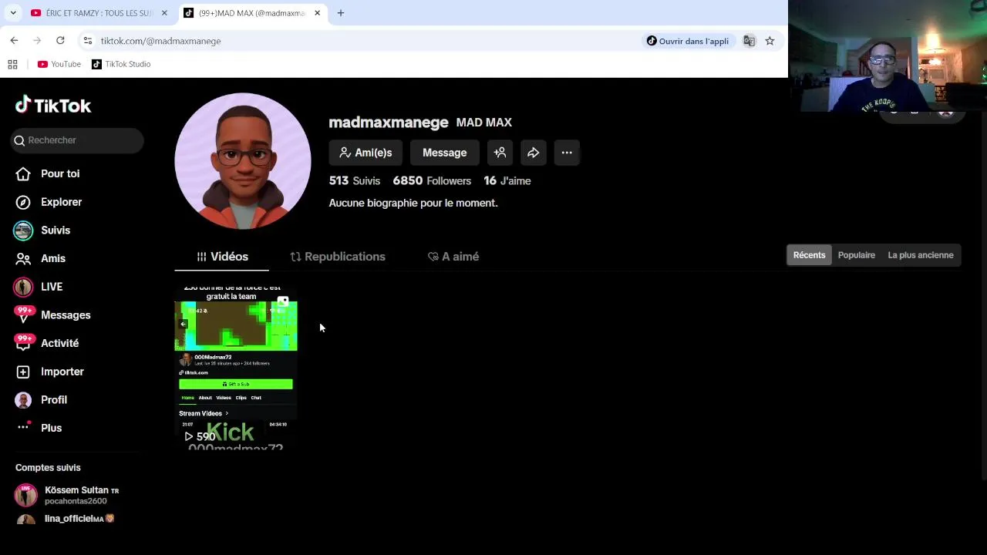View the 6850 Followers list

tap(432, 180)
